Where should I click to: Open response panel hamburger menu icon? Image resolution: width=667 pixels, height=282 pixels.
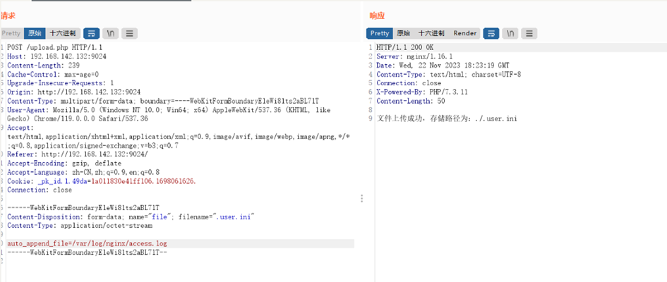pos(529,33)
